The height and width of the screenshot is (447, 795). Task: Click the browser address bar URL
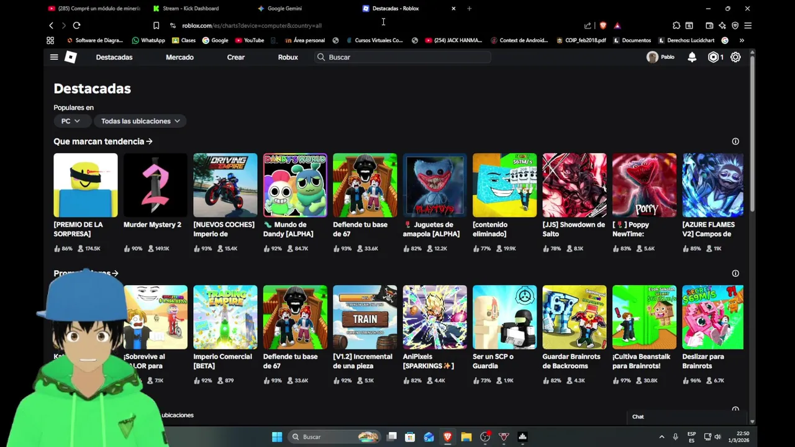point(252,25)
